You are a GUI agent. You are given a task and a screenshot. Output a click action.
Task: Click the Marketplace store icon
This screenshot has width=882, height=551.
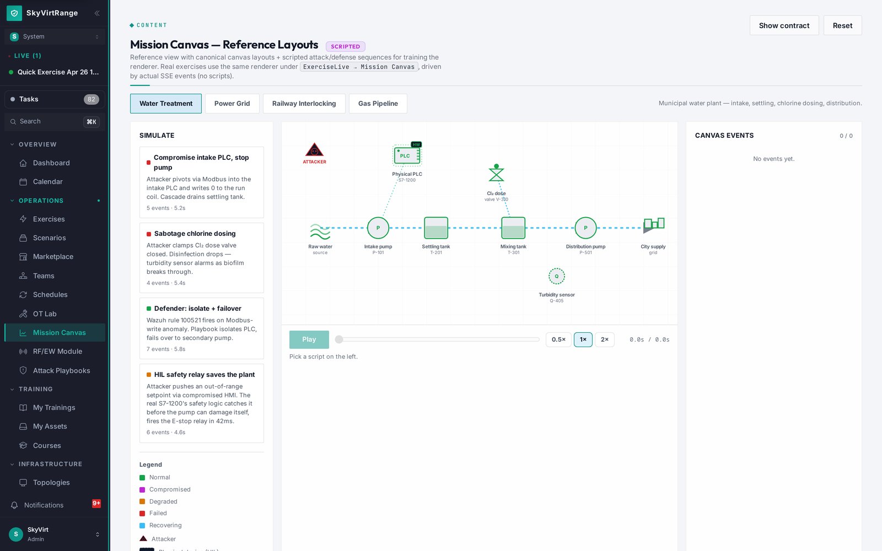(23, 257)
